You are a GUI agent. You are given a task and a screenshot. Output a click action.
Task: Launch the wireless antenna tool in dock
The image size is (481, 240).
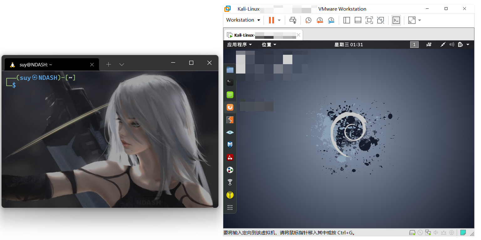point(230,182)
